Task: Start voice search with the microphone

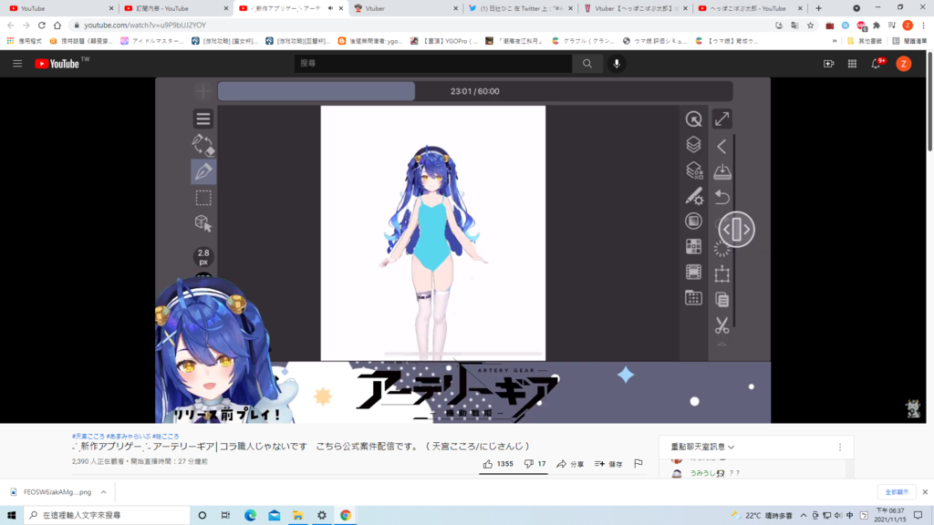Action: (x=617, y=64)
